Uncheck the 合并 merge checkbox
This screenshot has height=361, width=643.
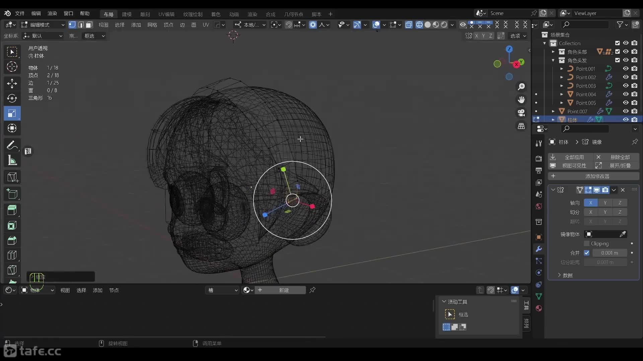587,253
